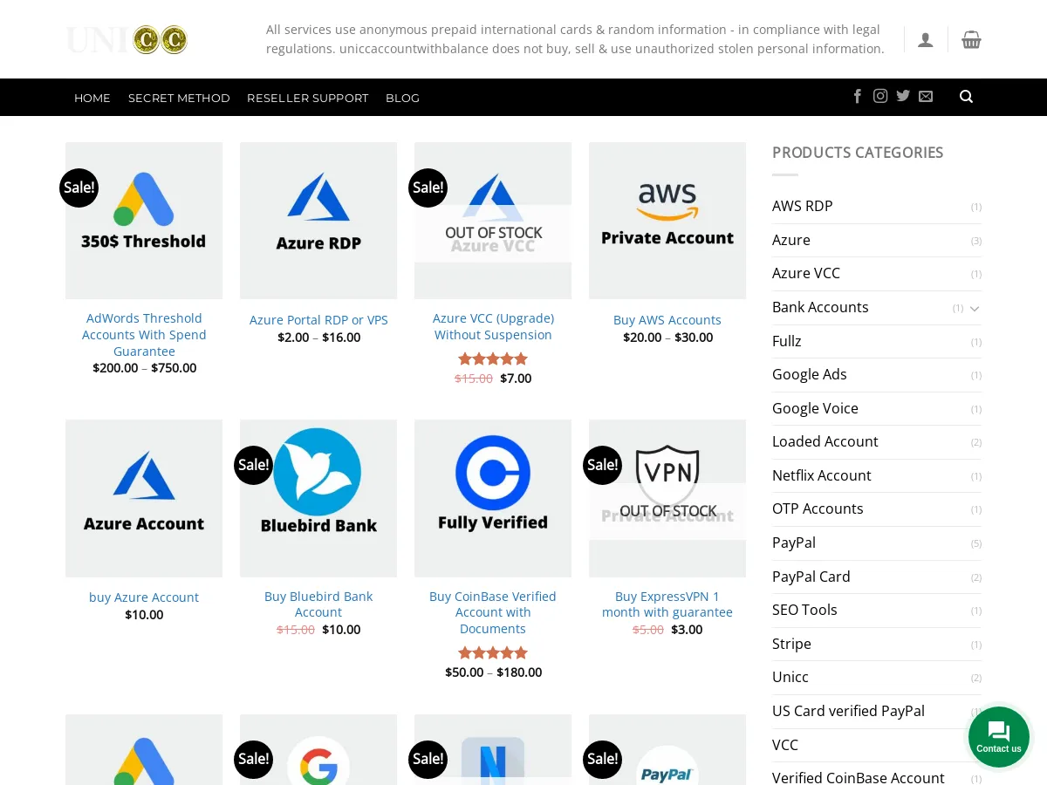The height and width of the screenshot is (785, 1047).
Task: Click the UNICC site logo
Action: pyautogui.click(x=127, y=40)
